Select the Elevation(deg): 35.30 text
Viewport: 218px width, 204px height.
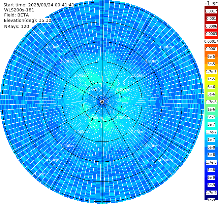point(28,21)
